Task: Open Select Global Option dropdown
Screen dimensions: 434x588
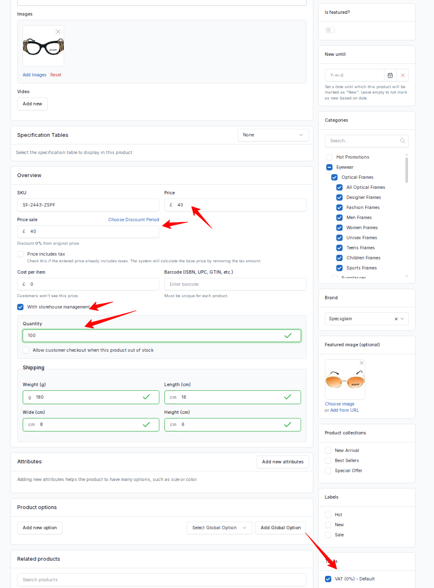Action: click(219, 528)
